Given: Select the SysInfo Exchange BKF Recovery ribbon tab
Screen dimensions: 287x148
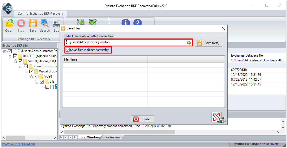Looking at the screenshot, I should (40, 14).
